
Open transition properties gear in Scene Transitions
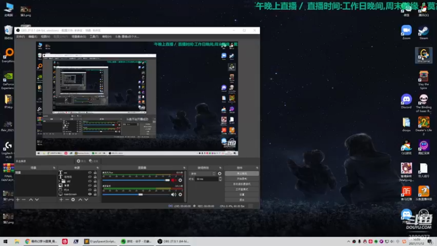point(220,173)
